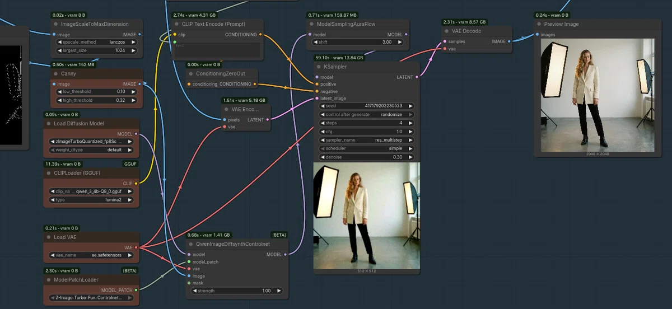Open the type dropdown showing lumina2
The height and width of the screenshot is (309, 672).
[x=92, y=200]
